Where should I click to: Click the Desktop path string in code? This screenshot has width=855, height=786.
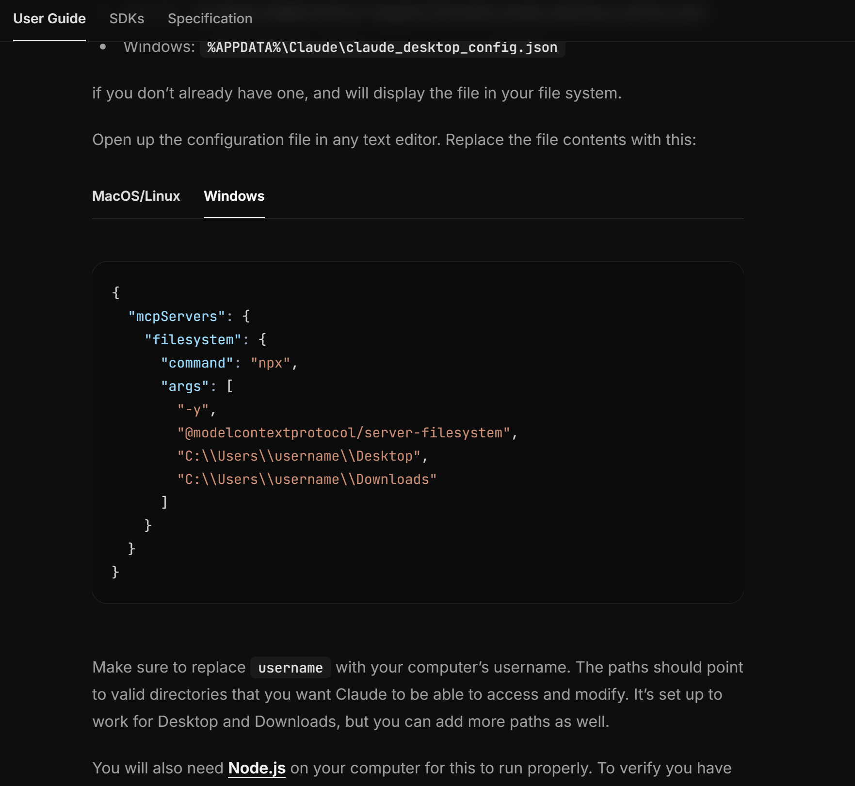299,456
